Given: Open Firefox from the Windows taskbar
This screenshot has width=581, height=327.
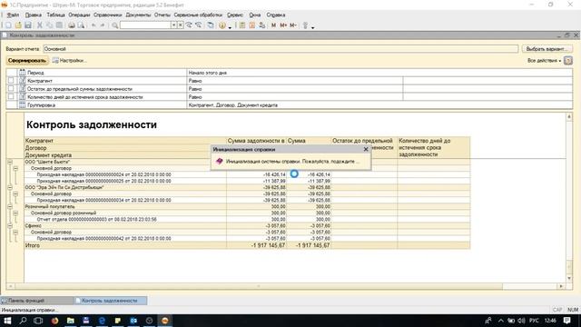Looking at the screenshot, I should pyautogui.click(x=54, y=321).
